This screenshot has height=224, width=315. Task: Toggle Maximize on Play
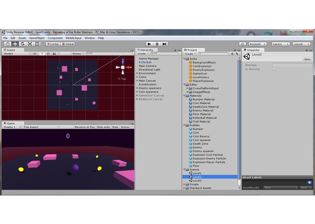(85, 127)
